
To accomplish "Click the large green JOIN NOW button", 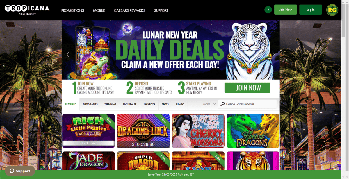I will 247,88.
